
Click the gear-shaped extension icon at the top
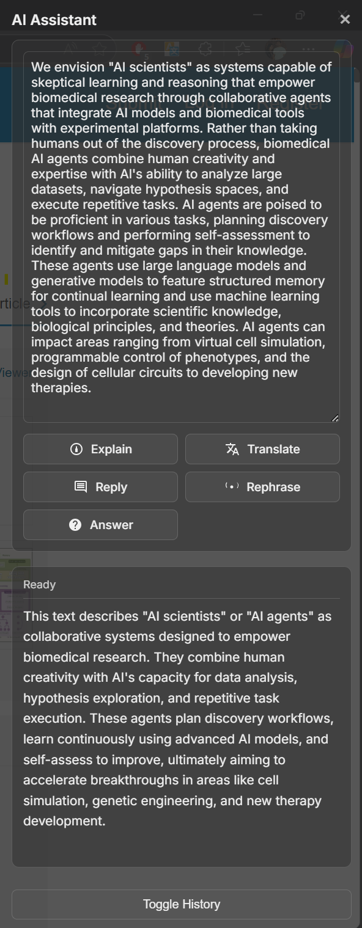(205, 49)
